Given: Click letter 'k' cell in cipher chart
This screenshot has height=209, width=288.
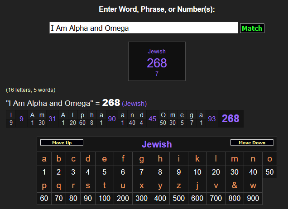Looking at the screenshot, I should (x=197, y=159).
